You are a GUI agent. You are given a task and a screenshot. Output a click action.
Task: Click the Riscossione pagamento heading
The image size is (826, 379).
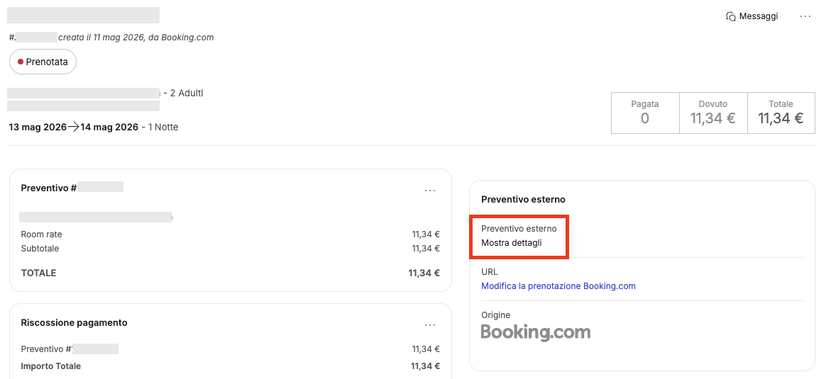click(x=74, y=322)
